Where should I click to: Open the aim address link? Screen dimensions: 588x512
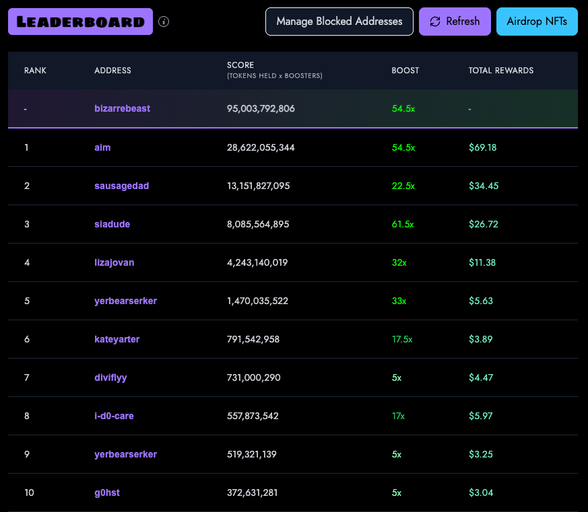pyautogui.click(x=102, y=147)
